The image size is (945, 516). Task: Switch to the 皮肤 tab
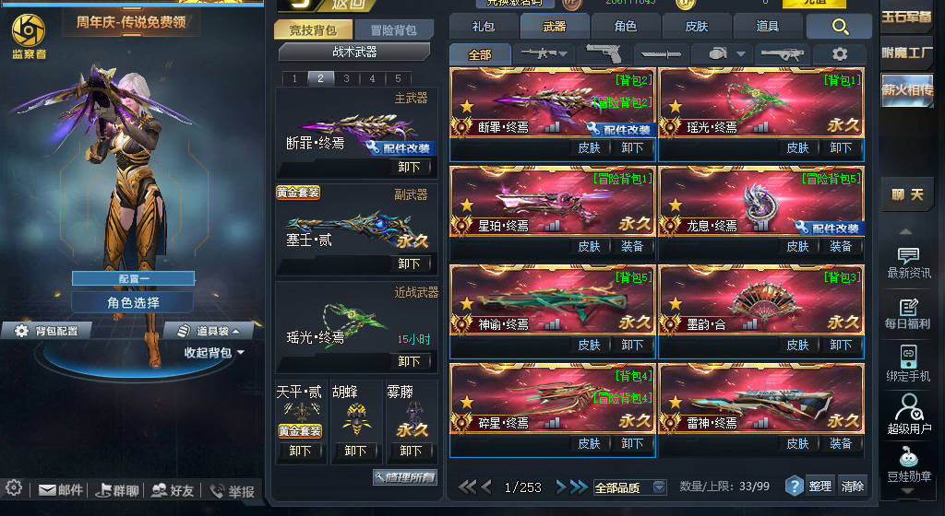click(x=696, y=27)
